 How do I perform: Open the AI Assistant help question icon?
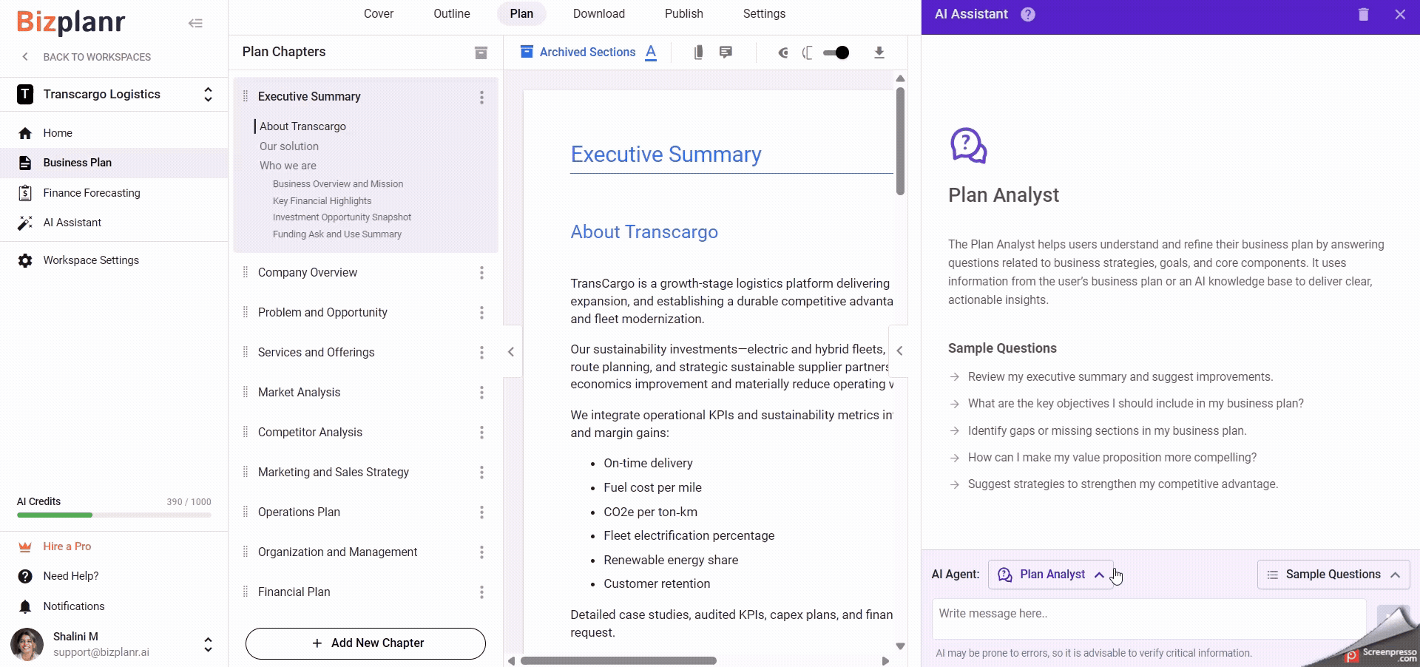[x=1028, y=14]
